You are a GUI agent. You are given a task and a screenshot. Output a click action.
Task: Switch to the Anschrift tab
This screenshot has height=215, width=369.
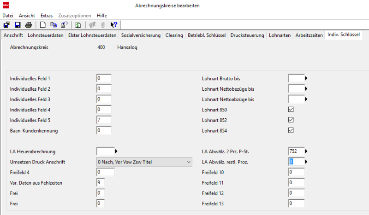pyautogui.click(x=13, y=35)
